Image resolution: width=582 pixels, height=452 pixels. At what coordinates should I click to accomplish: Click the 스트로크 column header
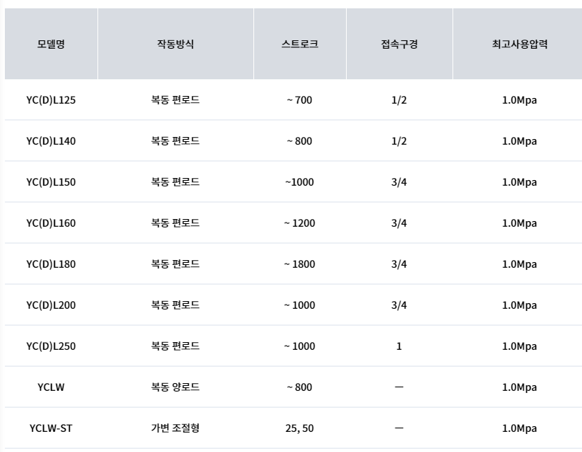pos(300,44)
